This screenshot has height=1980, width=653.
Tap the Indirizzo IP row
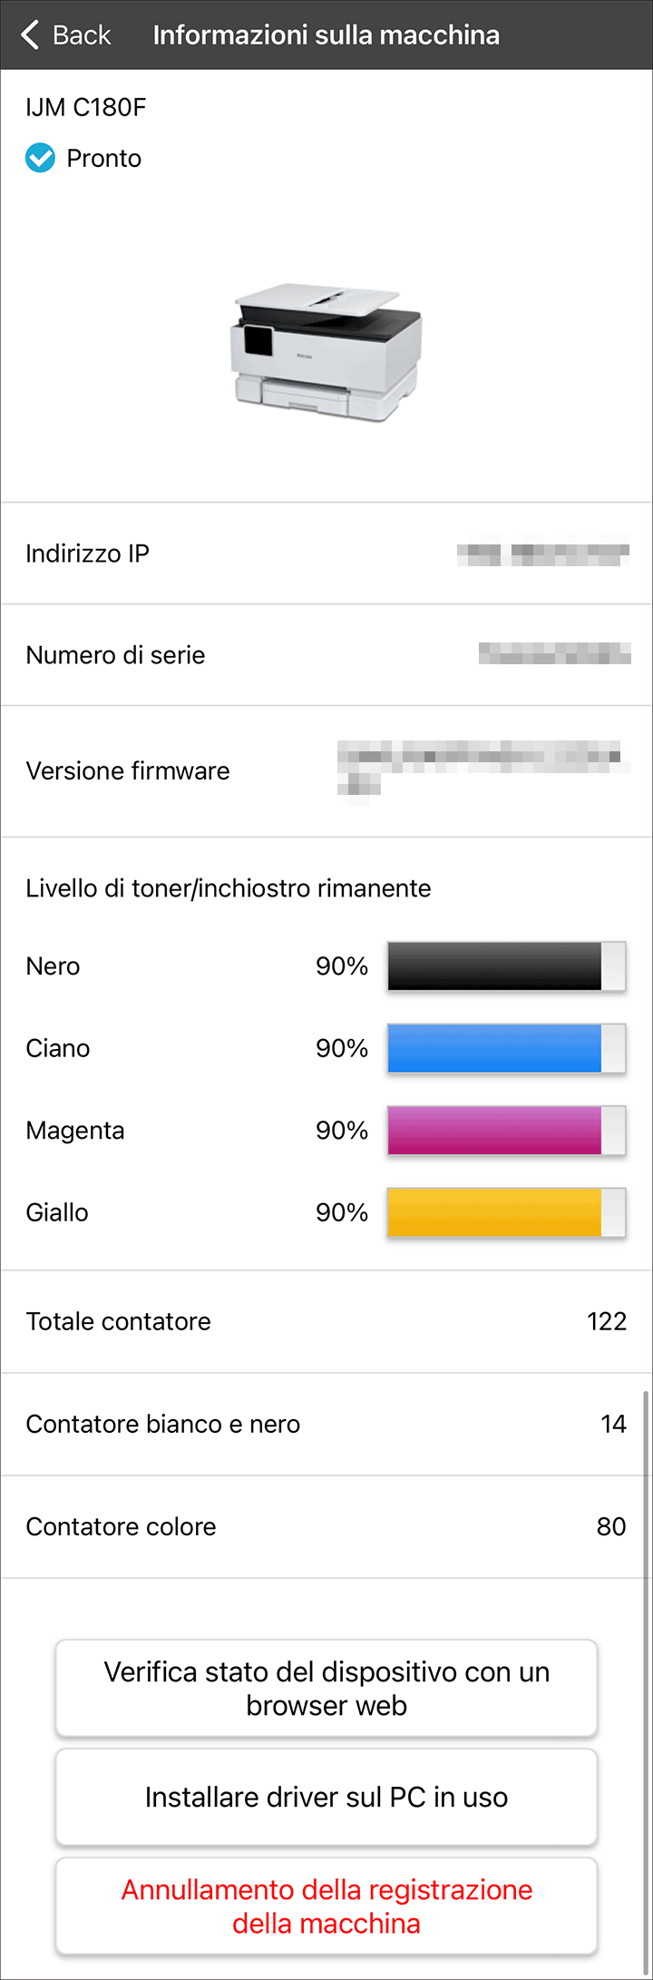click(x=326, y=554)
